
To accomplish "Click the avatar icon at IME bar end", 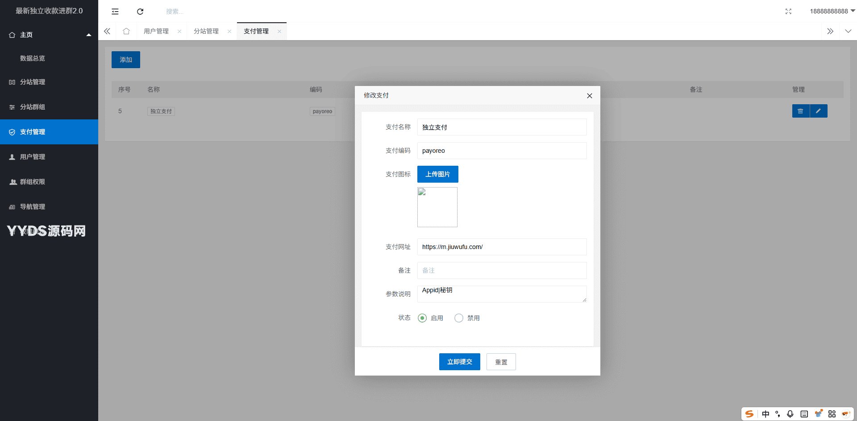I will 846,414.
